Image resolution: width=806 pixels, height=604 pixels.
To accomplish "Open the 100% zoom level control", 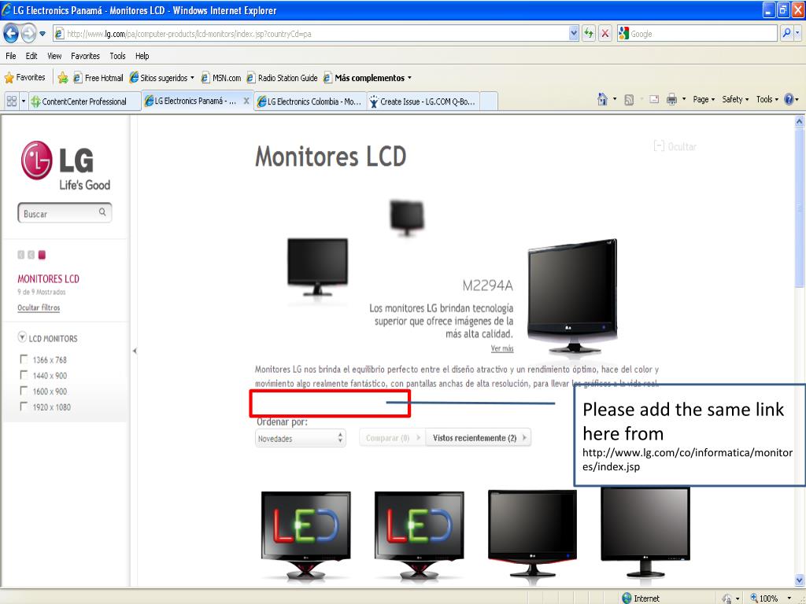I will (x=770, y=598).
